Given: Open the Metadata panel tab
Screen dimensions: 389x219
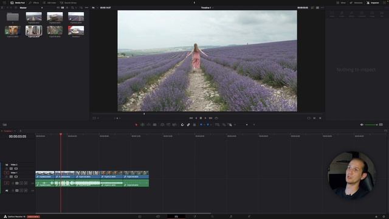Looking at the screenshot, I should (356, 2).
